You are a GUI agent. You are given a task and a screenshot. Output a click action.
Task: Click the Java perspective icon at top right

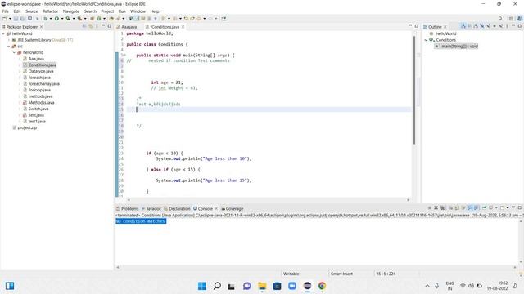(520, 18)
